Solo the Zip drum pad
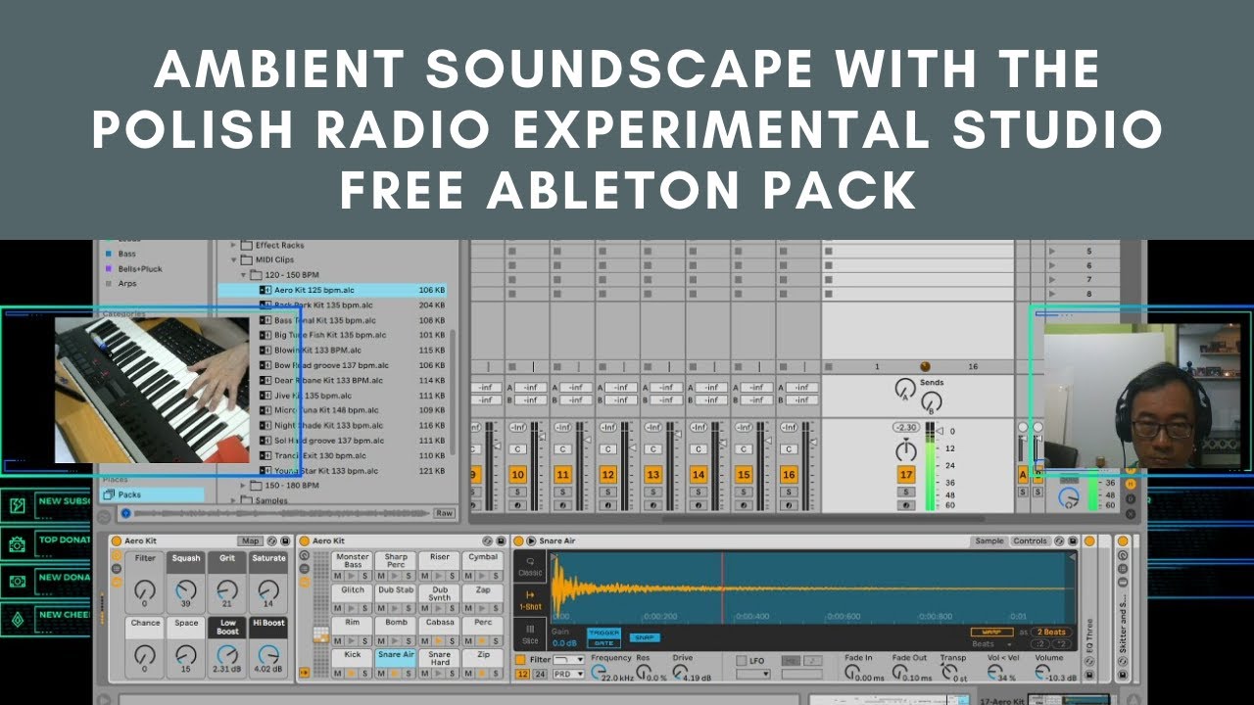1254x705 pixels. pyautogui.click(x=496, y=674)
